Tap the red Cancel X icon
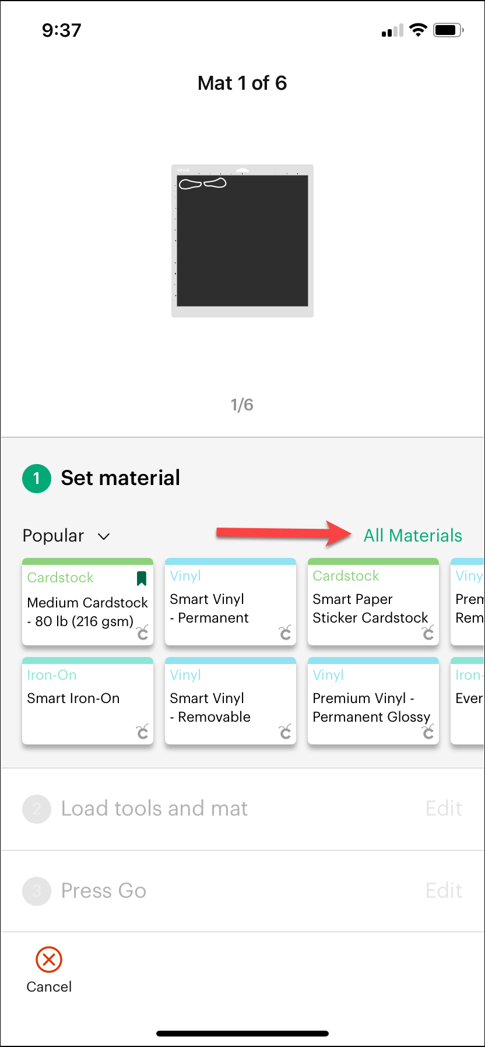Screen dimensions: 485x1047 pyautogui.click(x=49, y=960)
